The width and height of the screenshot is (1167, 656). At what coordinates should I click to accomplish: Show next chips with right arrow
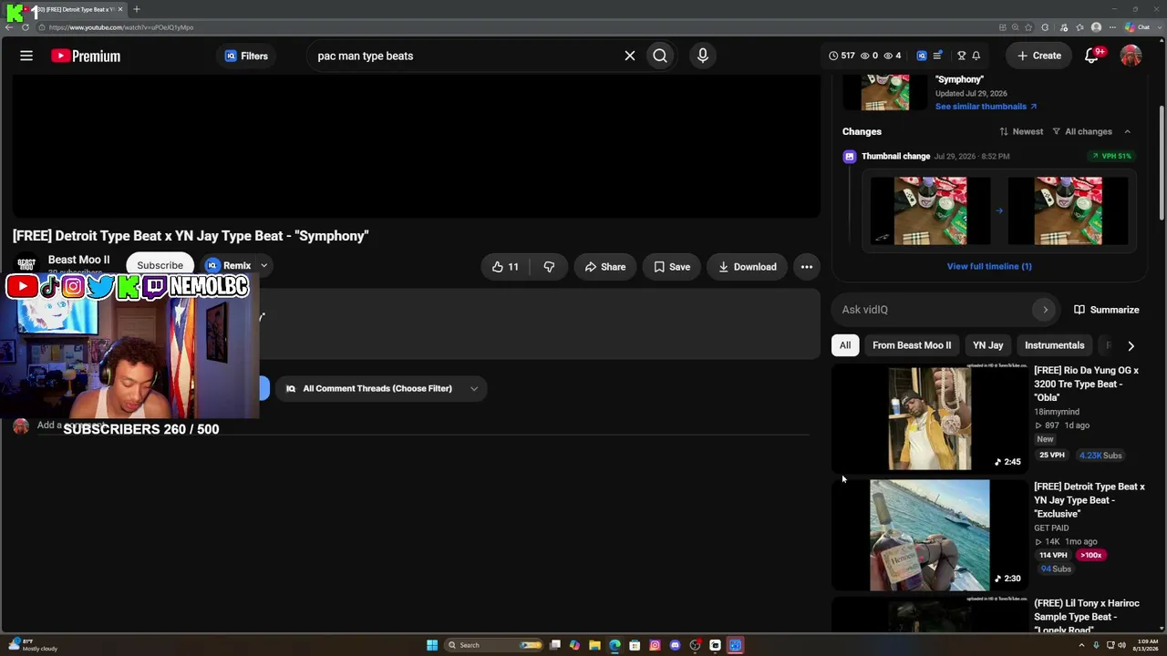point(1131,345)
